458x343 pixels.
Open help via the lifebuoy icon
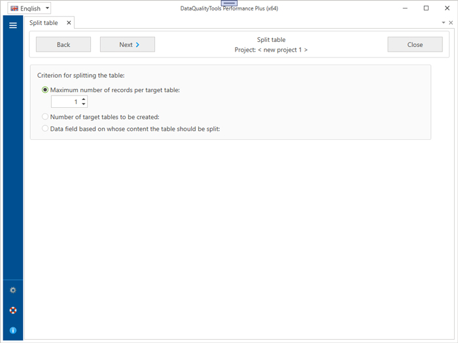[x=12, y=310]
